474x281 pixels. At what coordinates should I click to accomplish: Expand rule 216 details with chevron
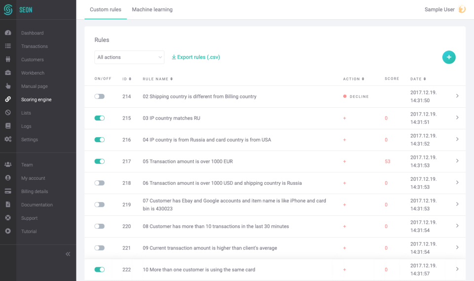pyautogui.click(x=457, y=139)
